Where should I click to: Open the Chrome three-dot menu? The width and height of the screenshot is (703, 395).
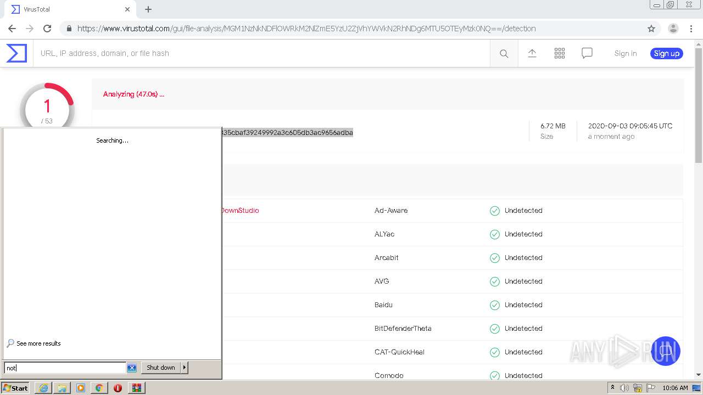pyautogui.click(x=691, y=29)
